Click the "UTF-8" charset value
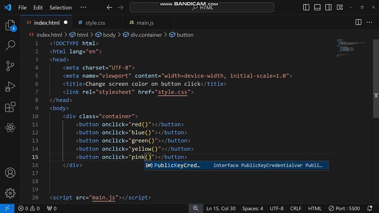This screenshot has width=379, height=213. tap(120, 67)
